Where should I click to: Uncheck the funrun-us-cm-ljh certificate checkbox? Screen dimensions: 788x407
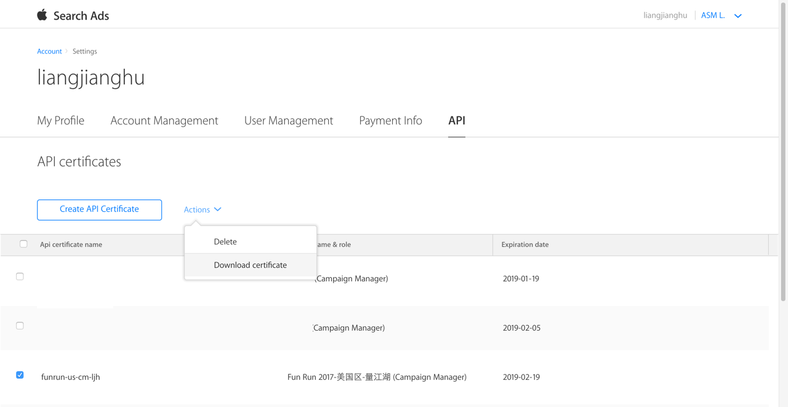pyautogui.click(x=20, y=375)
